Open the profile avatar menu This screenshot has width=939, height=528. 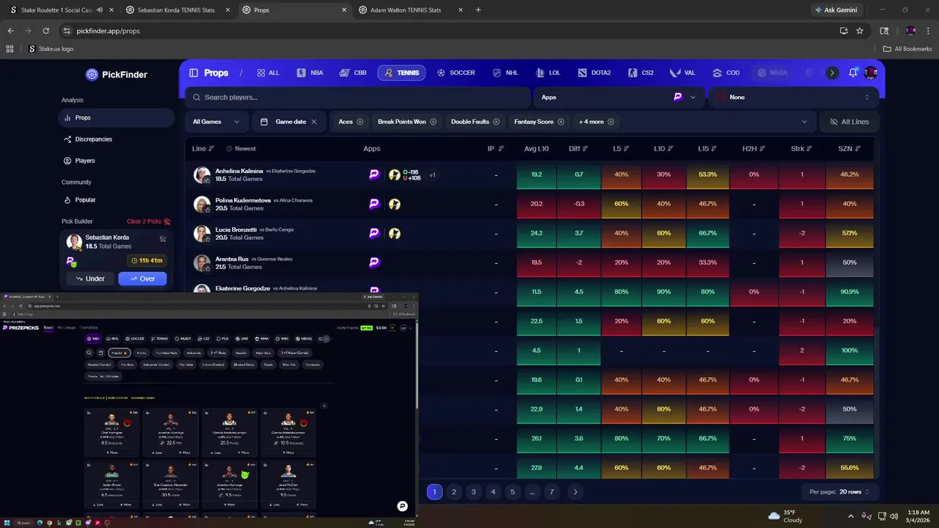871,73
